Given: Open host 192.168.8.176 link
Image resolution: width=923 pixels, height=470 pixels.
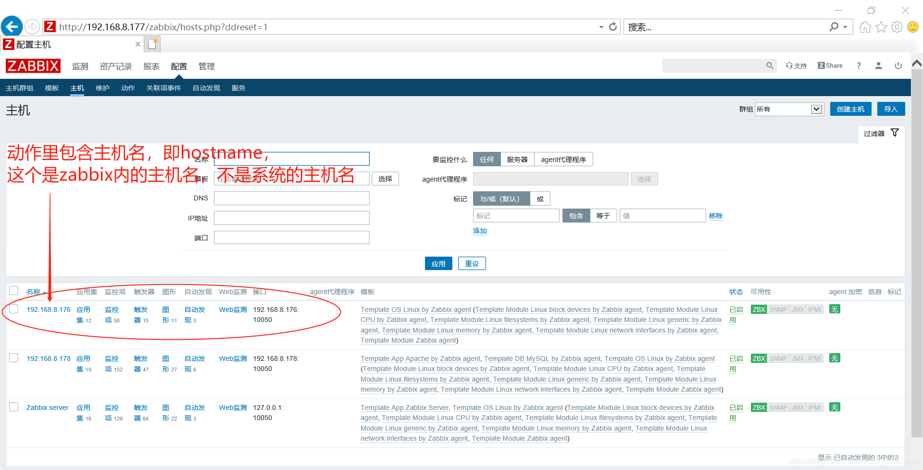Looking at the screenshot, I should [49, 309].
